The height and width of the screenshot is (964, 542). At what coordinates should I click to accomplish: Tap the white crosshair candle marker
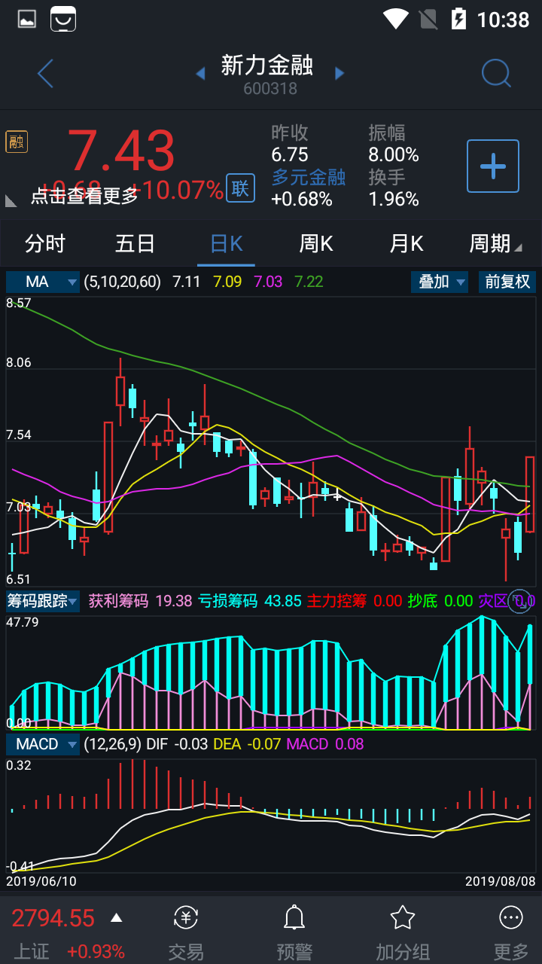pos(336,496)
